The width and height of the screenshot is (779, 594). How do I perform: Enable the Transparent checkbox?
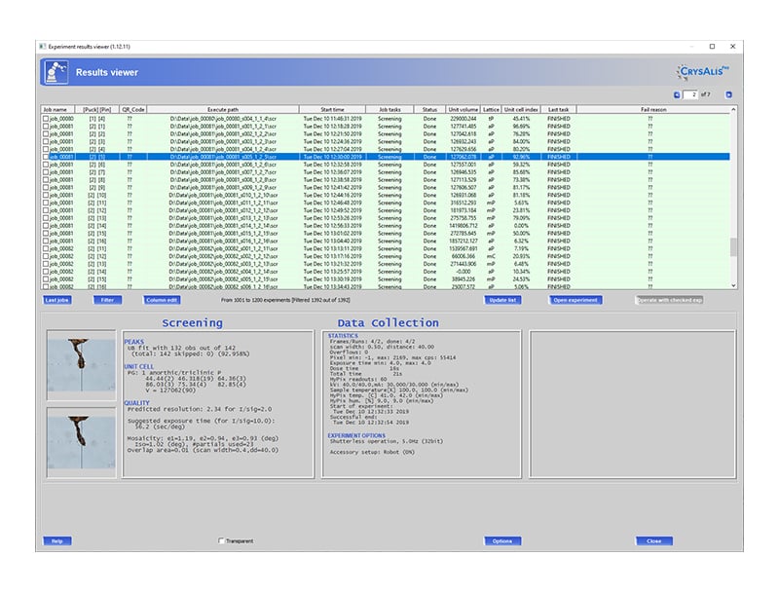coord(221,540)
